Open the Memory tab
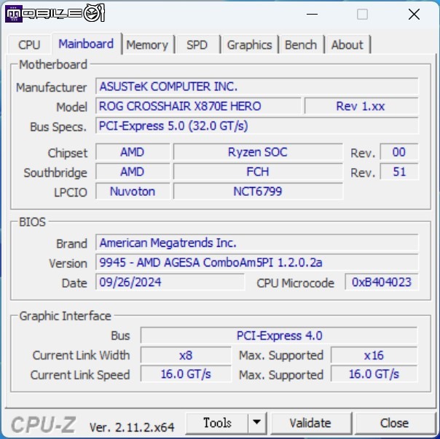 click(x=147, y=44)
